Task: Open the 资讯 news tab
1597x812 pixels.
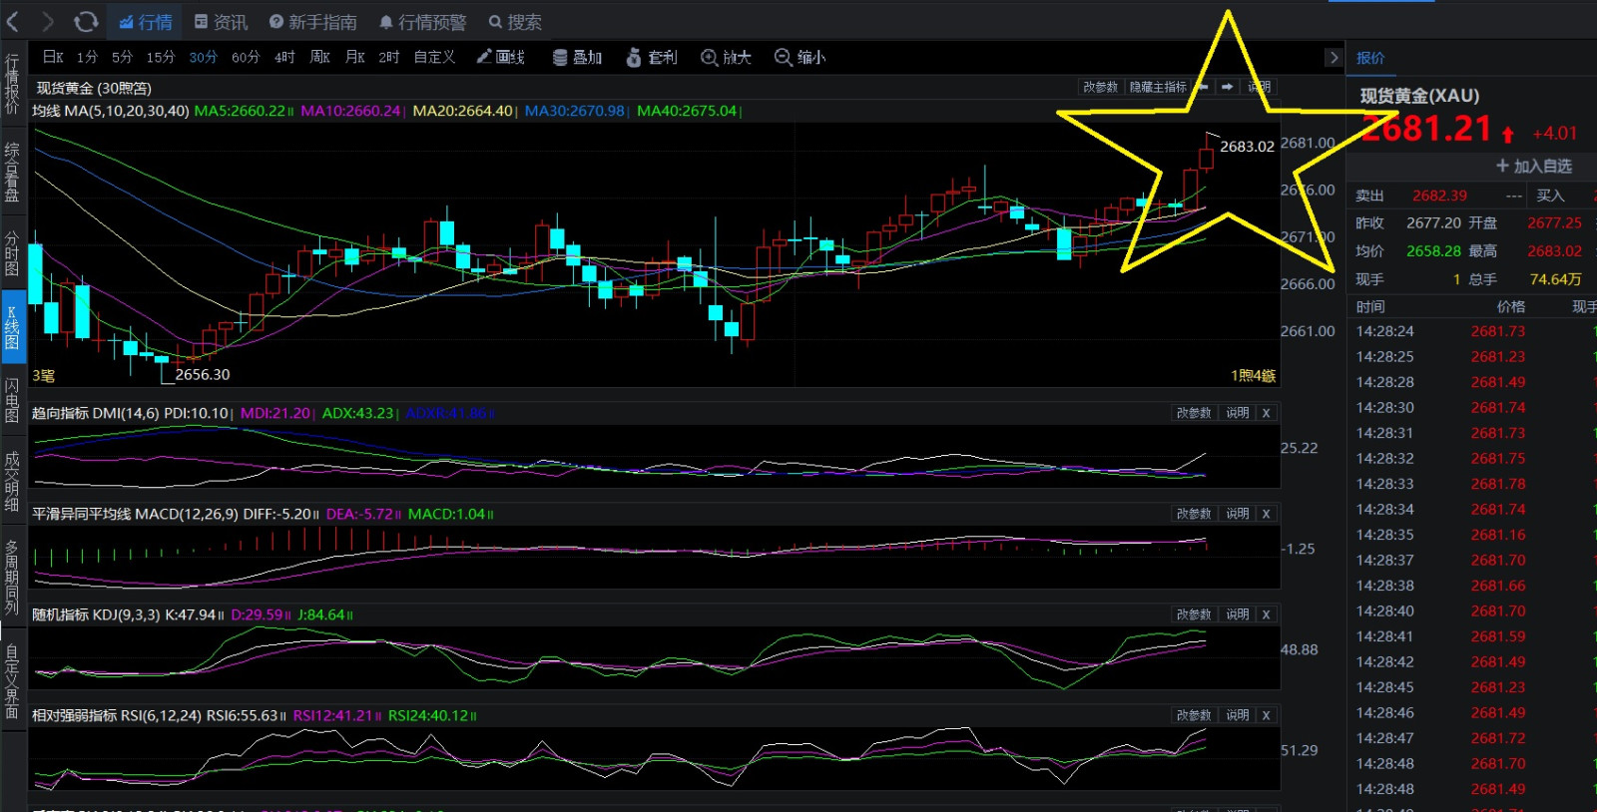Action: coord(221,22)
